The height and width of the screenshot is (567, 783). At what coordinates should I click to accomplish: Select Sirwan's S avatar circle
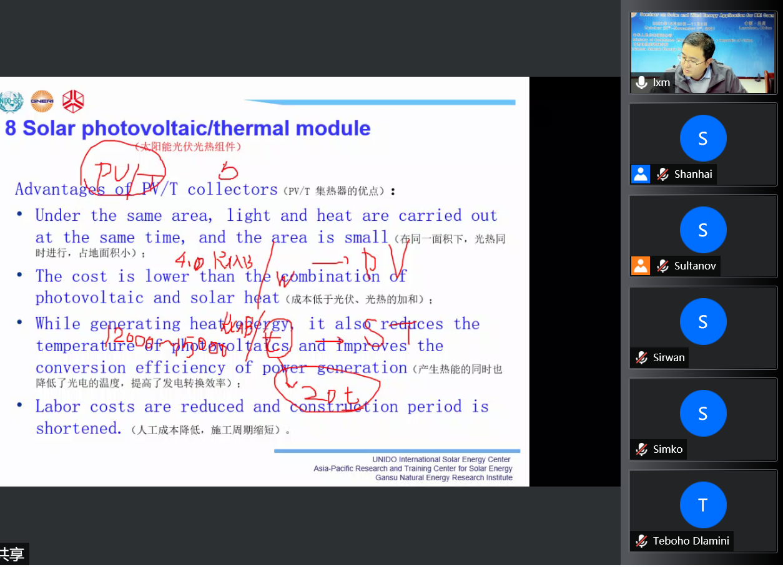point(703,321)
